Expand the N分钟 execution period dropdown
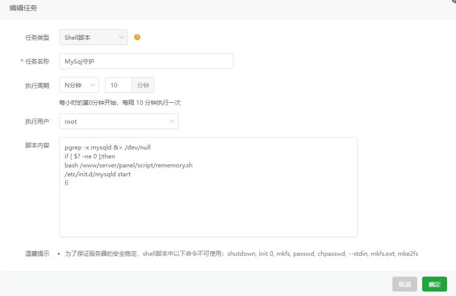456x296 pixels. tap(79, 85)
